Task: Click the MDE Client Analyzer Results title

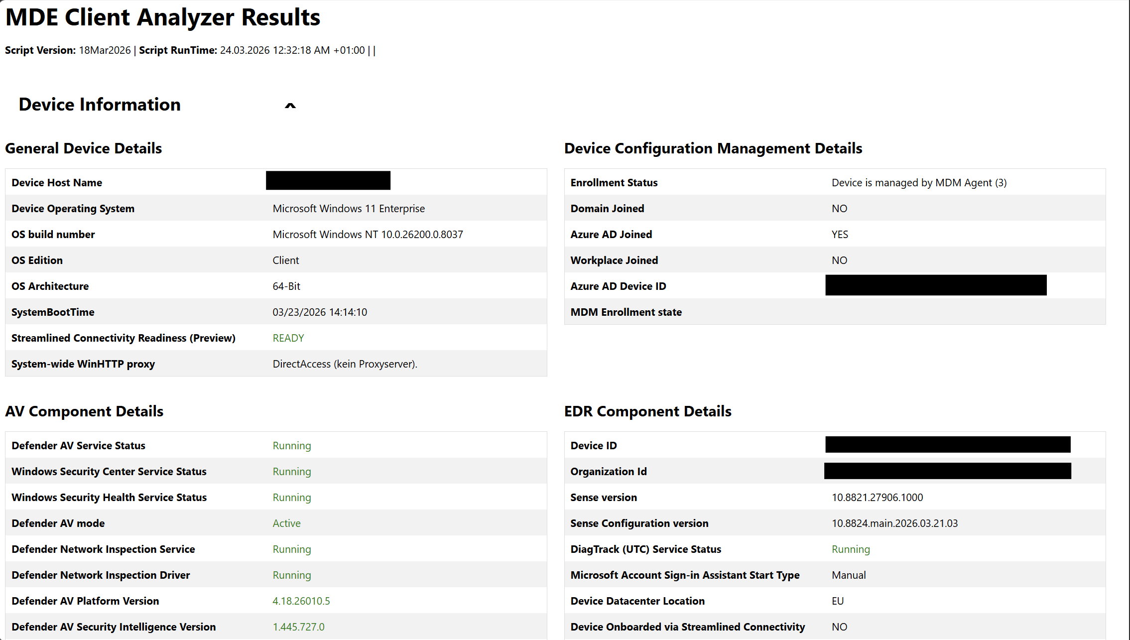Action: click(162, 17)
